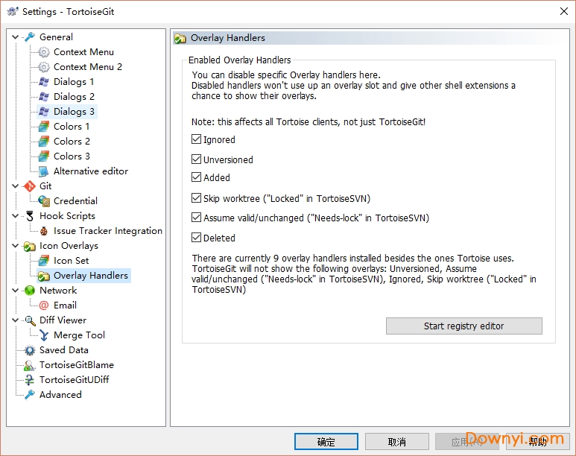Open the Saved Data page
The height and width of the screenshot is (456, 576).
[x=64, y=350]
